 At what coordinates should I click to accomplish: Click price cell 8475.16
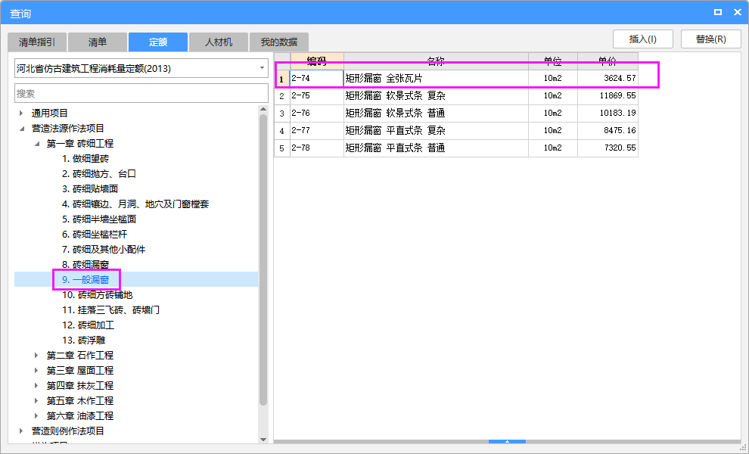click(608, 130)
